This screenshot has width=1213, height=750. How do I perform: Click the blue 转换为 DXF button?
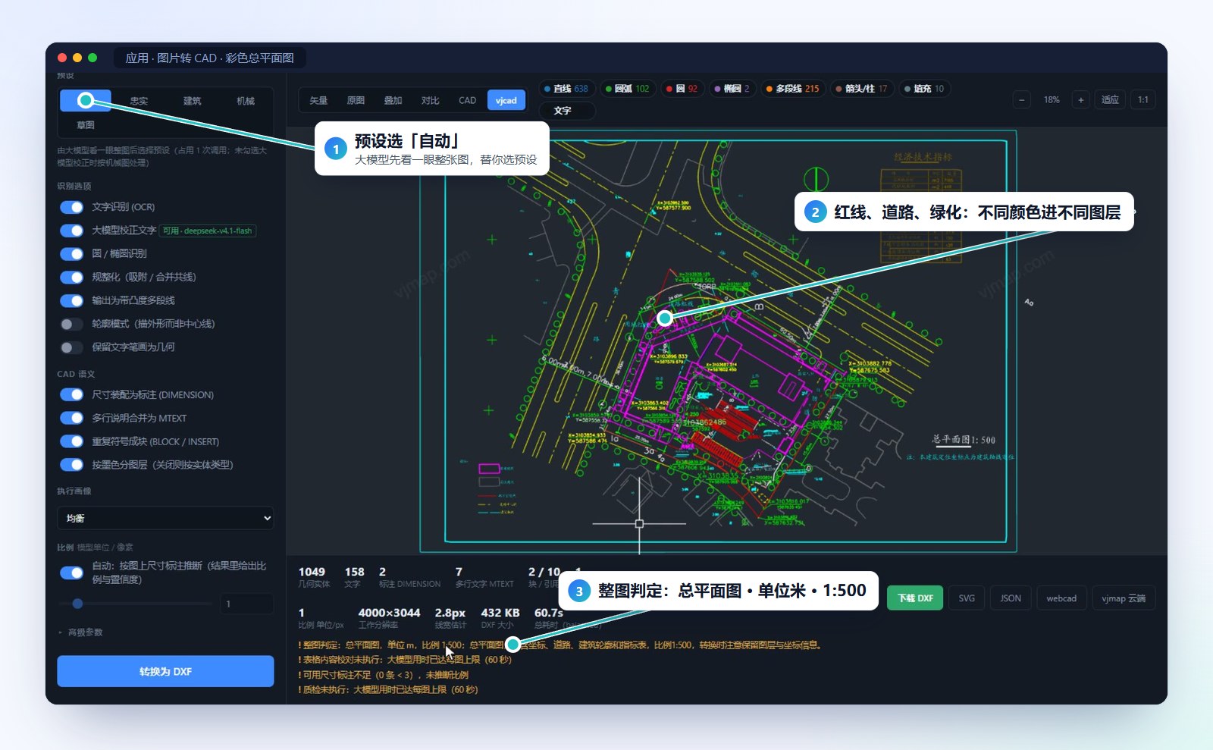pyautogui.click(x=165, y=671)
